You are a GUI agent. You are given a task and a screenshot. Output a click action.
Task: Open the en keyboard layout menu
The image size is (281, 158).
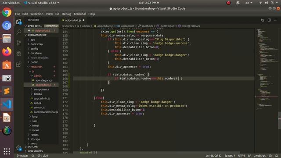click(x=249, y=3)
